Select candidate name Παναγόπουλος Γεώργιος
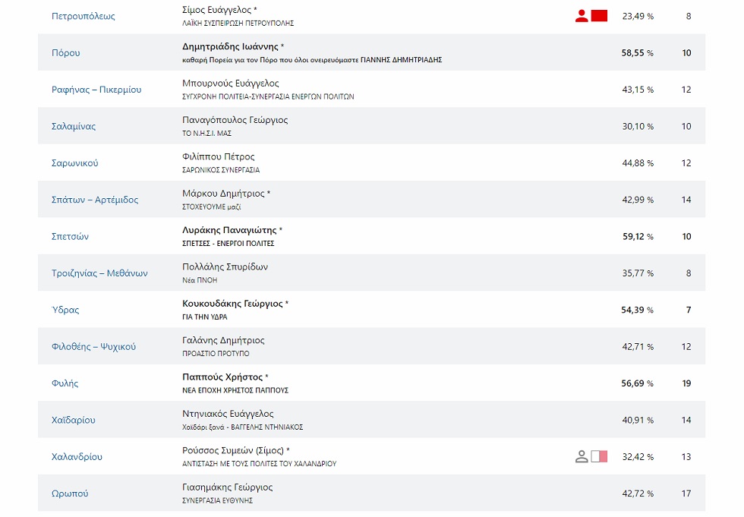The width and height of the screenshot is (744, 517). click(x=235, y=120)
